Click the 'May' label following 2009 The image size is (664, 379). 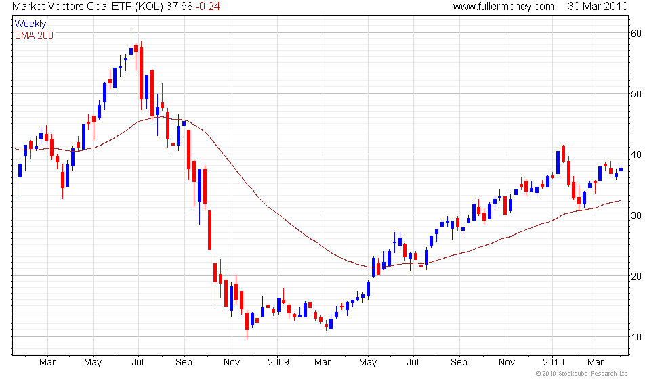pos(368,363)
